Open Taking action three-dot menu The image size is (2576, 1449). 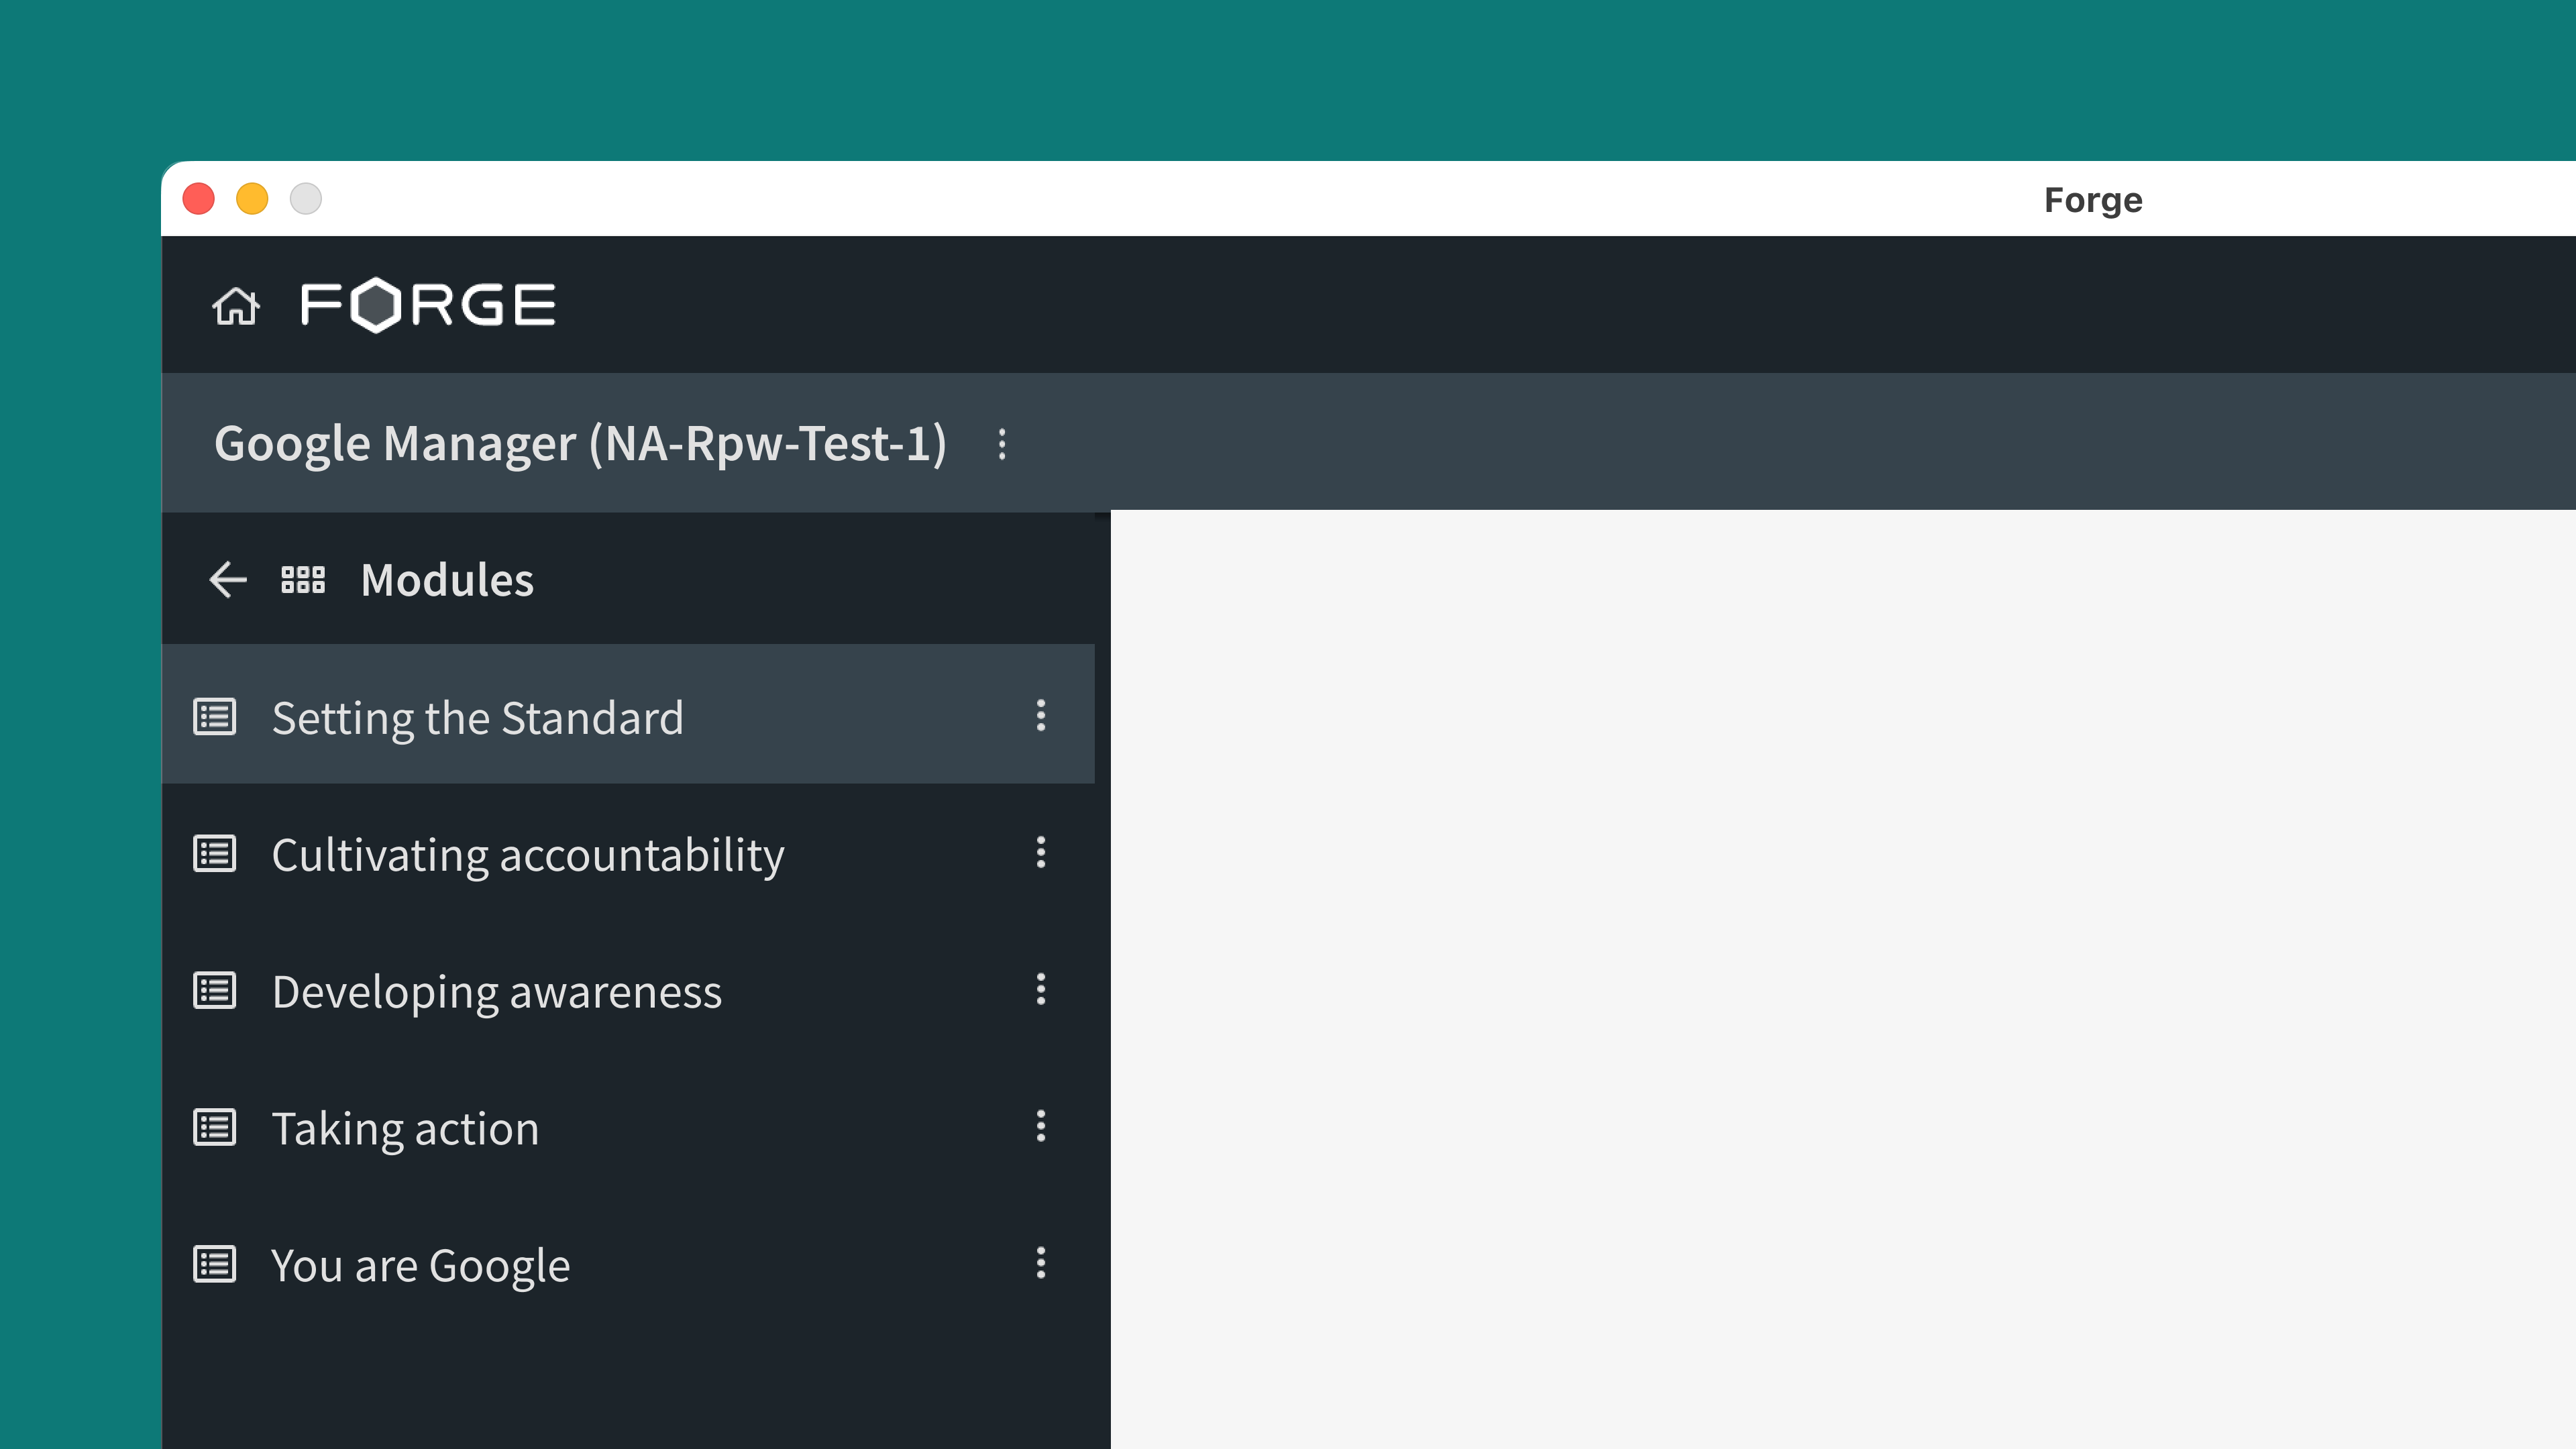1040,1127
